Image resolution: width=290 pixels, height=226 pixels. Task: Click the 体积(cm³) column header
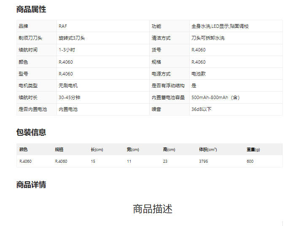[x=208, y=150]
